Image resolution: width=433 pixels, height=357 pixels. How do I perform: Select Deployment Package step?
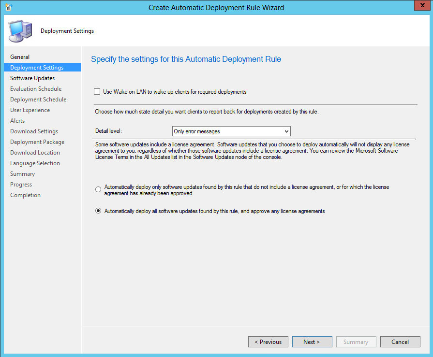37,142
